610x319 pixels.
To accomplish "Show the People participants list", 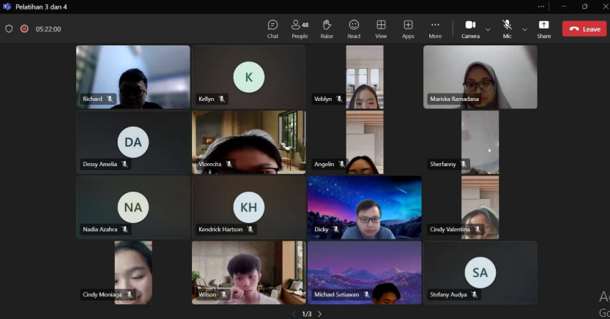I will pyautogui.click(x=300, y=29).
